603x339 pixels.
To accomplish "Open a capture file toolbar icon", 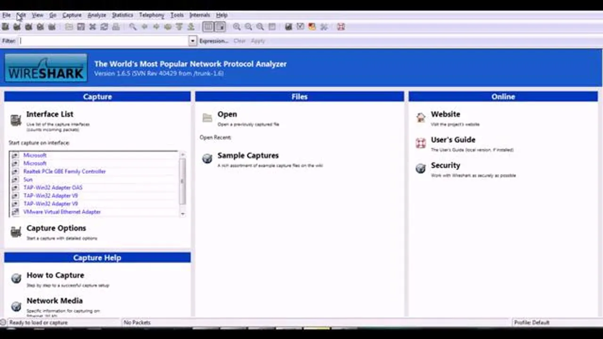I will (x=69, y=27).
